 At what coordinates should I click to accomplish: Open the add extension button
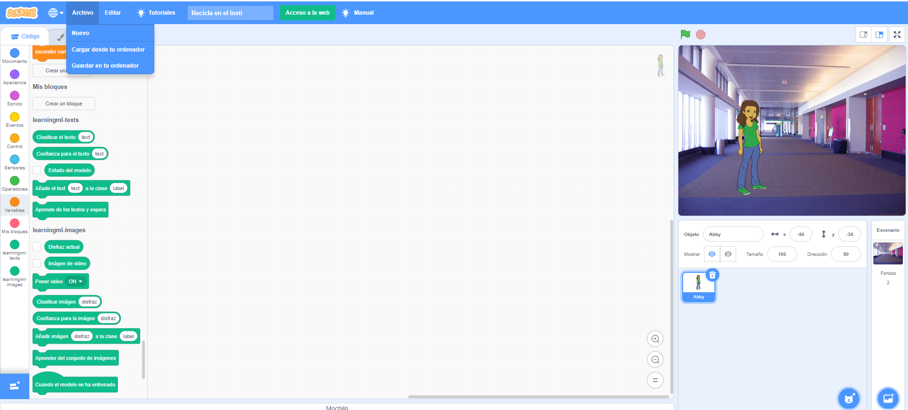pyautogui.click(x=14, y=386)
